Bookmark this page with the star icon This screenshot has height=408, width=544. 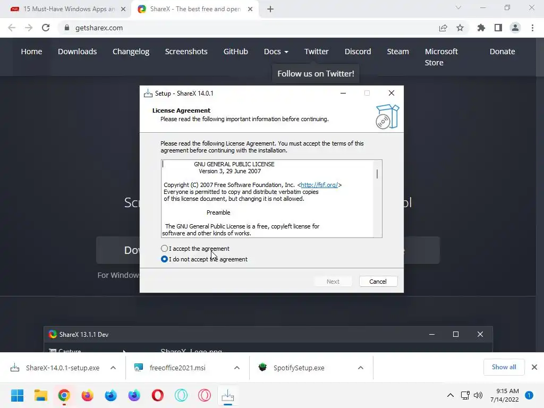(460, 28)
